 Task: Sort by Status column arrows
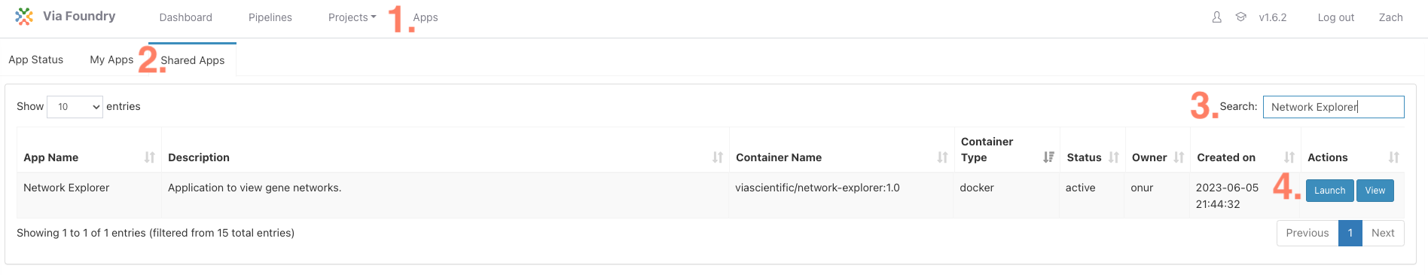[x=1114, y=157]
